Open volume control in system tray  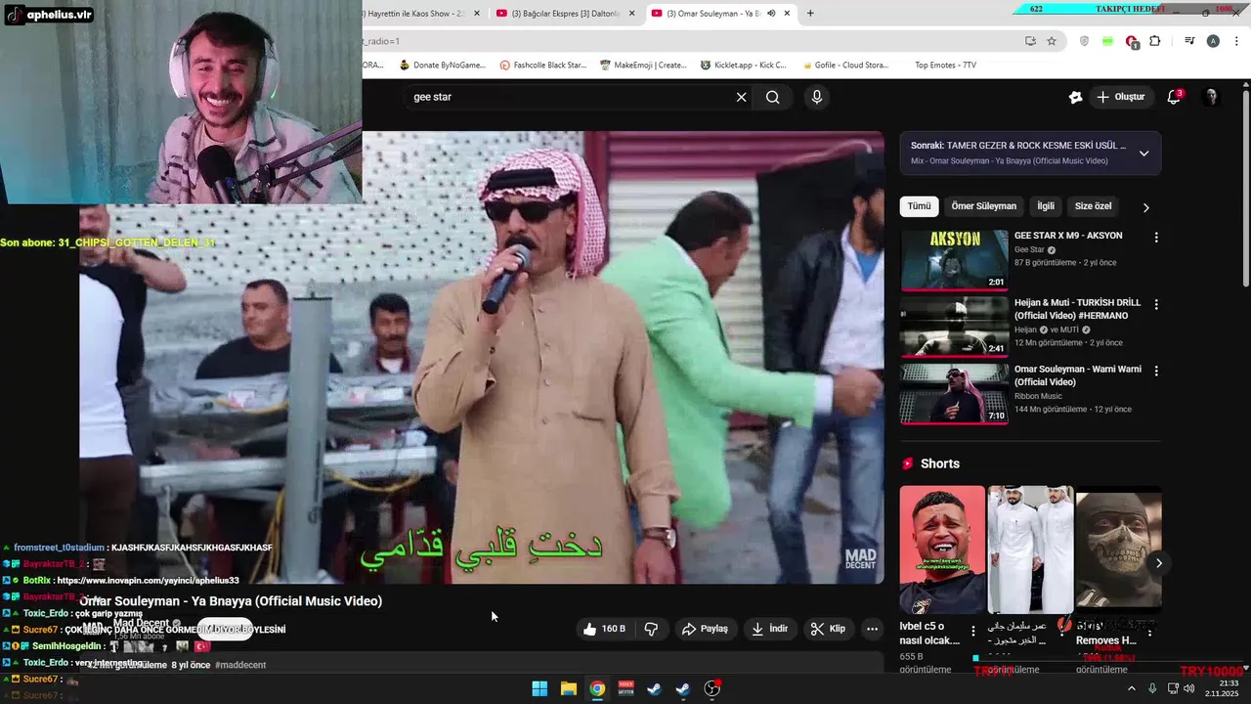1189,688
